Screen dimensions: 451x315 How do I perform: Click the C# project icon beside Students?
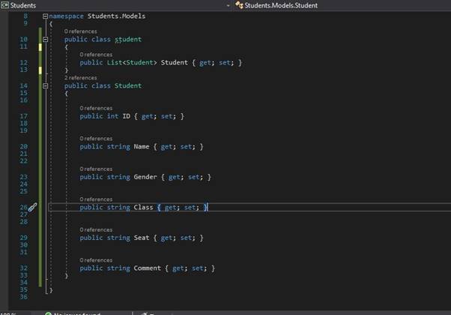click(4, 5)
